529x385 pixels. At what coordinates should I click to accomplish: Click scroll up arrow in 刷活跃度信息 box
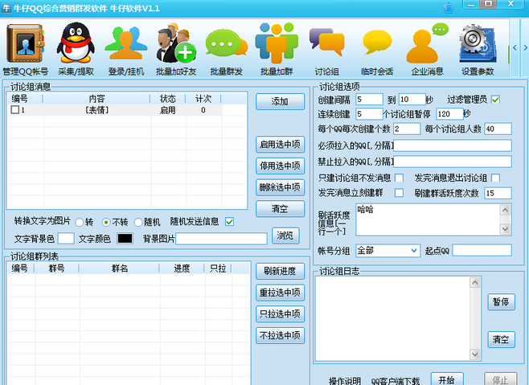505,211
